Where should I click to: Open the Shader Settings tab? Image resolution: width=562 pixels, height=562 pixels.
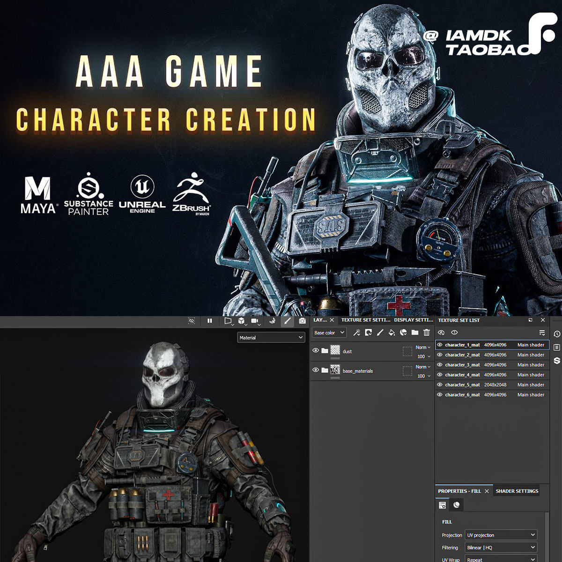517,491
